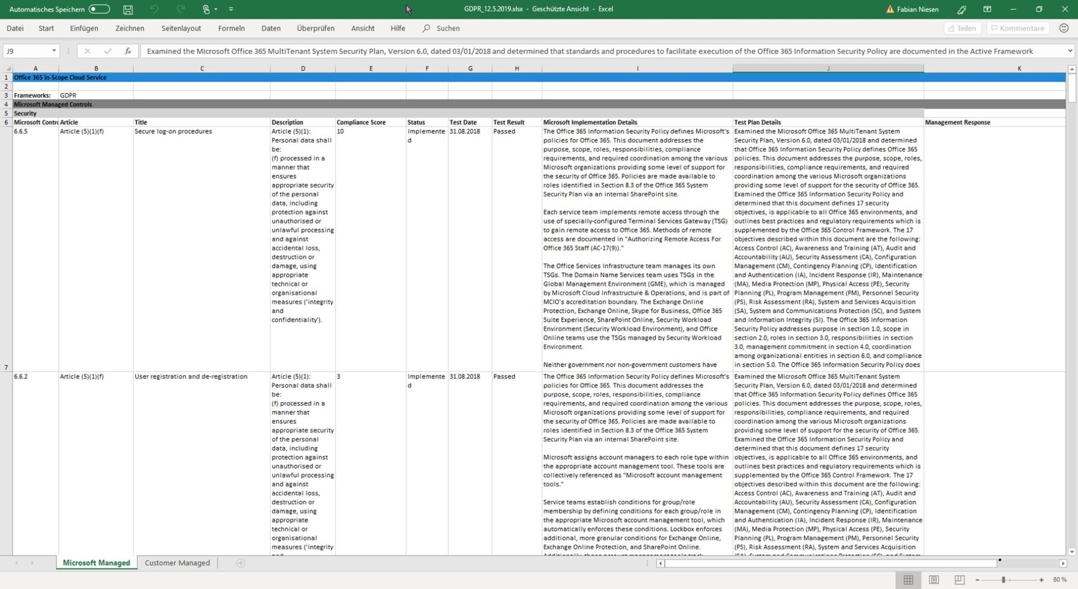Switch to the Microsoft Managed sheet tab
The height and width of the screenshot is (589, 1078).
click(x=97, y=563)
